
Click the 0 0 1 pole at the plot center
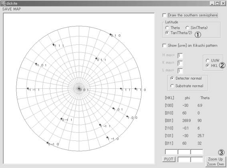(x=79, y=88)
